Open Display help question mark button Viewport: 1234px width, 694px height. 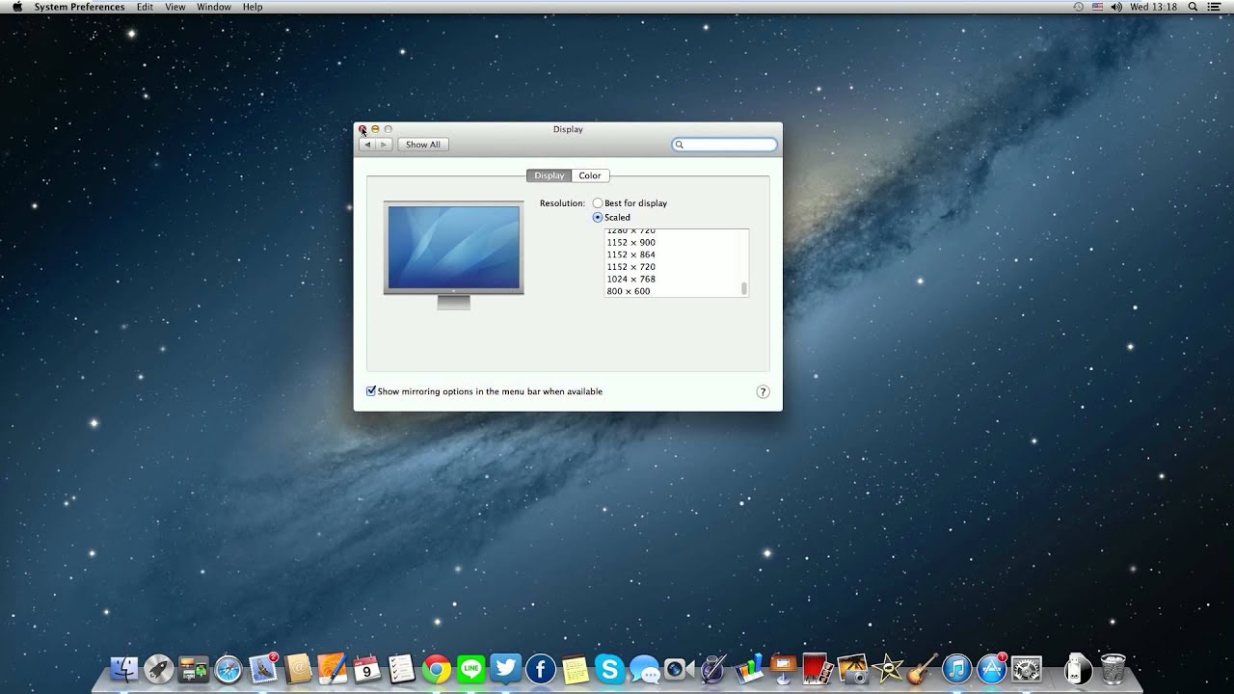(x=763, y=391)
